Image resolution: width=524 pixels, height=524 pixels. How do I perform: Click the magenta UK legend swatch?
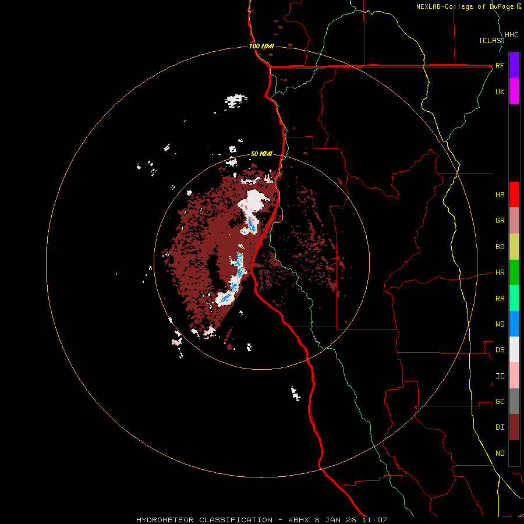click(x=514, y=91)
